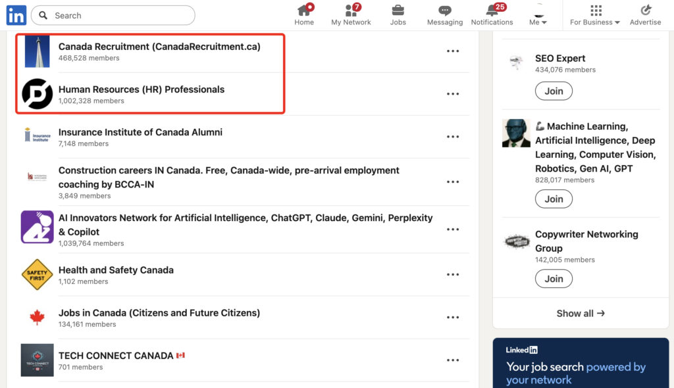Click Machine Learning group profile photo
This screenshot has width=674, height=388.
(516, 133)
